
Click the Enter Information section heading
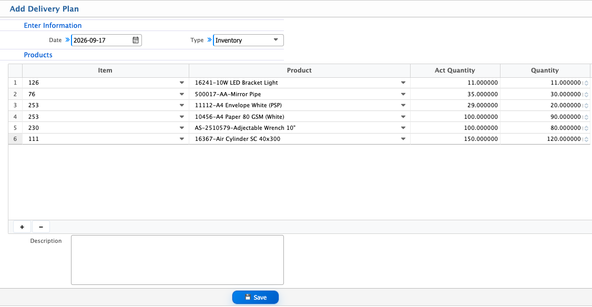[53, 25]
